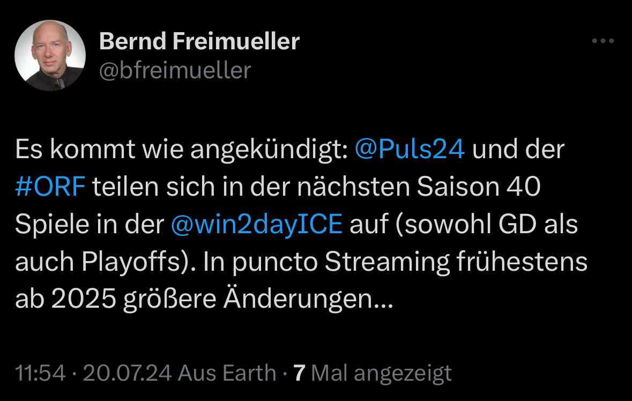Select the #ORF hashtag
This screenshot has height=401, width=632.
[x=50, y=188]
